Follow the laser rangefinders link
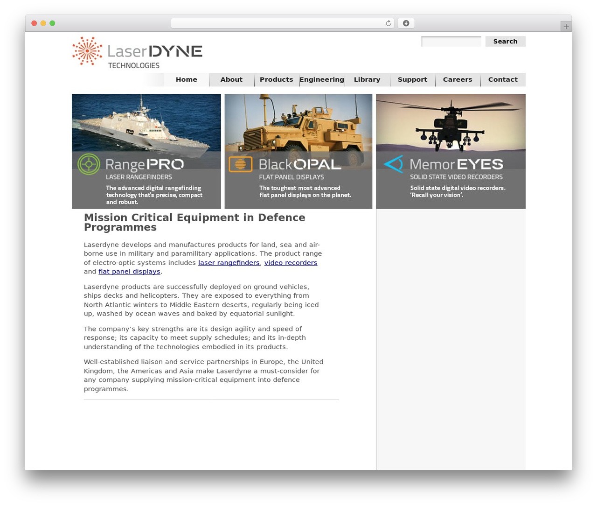Image resolution: width=597 pixels, height=506 pixels. point(229,263)
